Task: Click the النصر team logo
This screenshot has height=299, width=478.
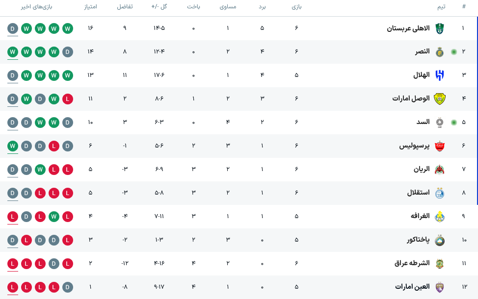Action: coord(440,52)
